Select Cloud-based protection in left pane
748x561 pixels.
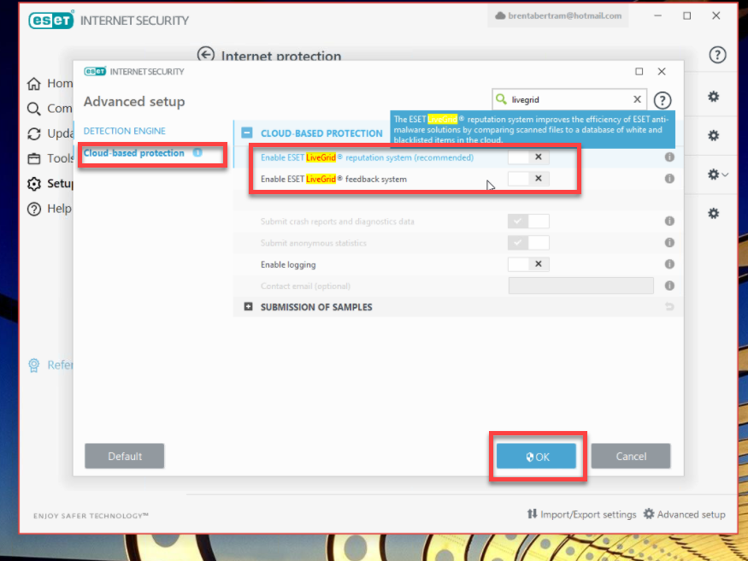point(134,153)
